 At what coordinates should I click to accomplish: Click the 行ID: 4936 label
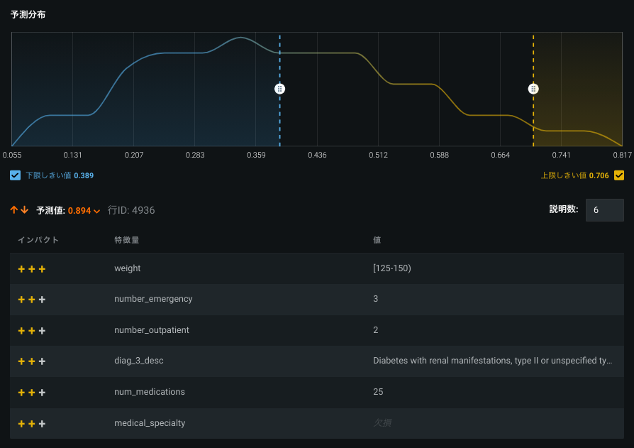click(131, 211)
